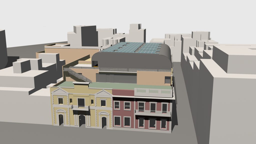Select the red building's ground-floor leftmost window
This screenshot has width=256, height=144.
[x=117, y=121]
